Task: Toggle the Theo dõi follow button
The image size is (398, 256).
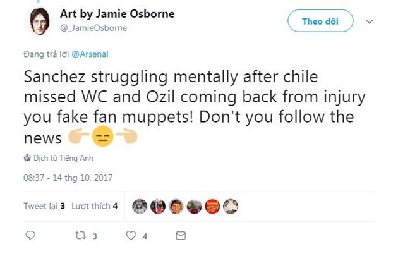Action: [x=320, y=21]
